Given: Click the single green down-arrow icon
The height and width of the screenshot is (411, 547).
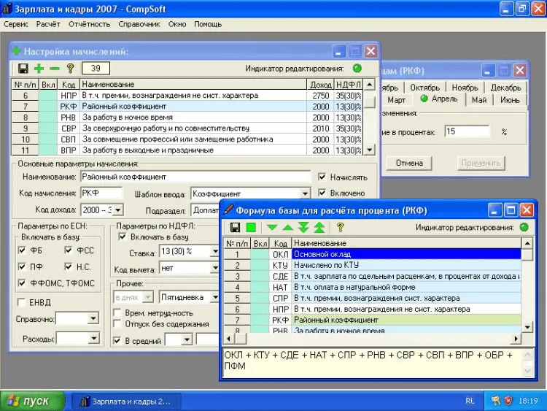Looking at the screenshot, I should (x=272, y=228).
